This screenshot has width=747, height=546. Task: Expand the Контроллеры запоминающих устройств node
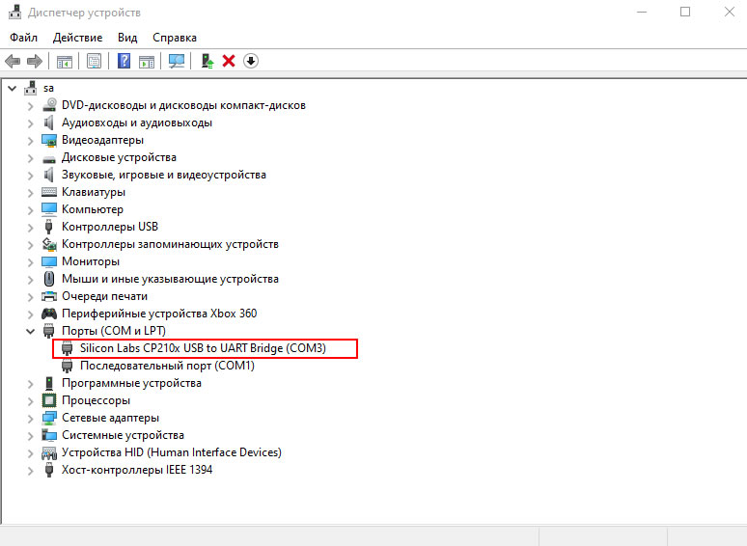31,245
